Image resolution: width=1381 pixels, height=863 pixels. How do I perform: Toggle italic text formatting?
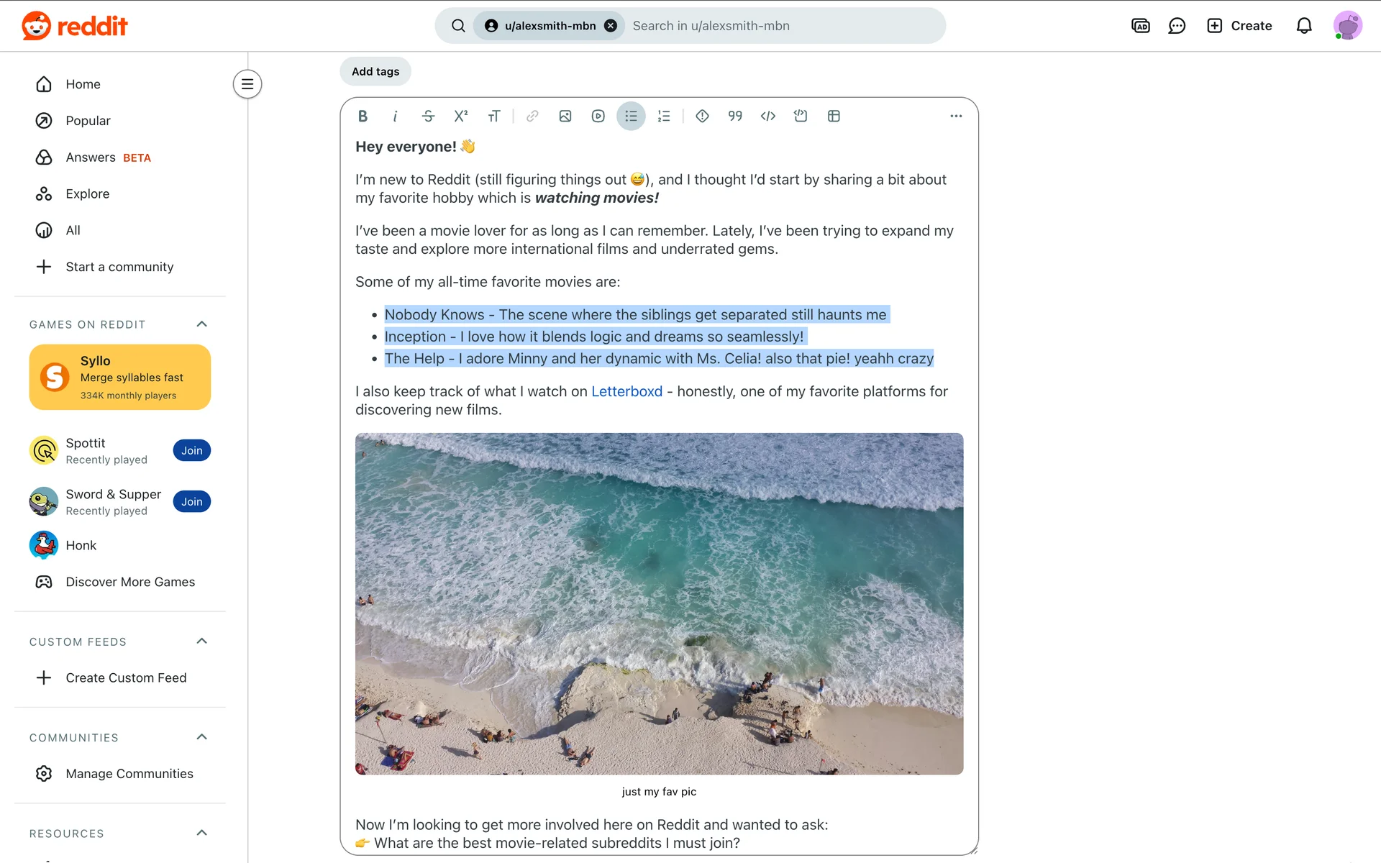(x=395, y=116)
